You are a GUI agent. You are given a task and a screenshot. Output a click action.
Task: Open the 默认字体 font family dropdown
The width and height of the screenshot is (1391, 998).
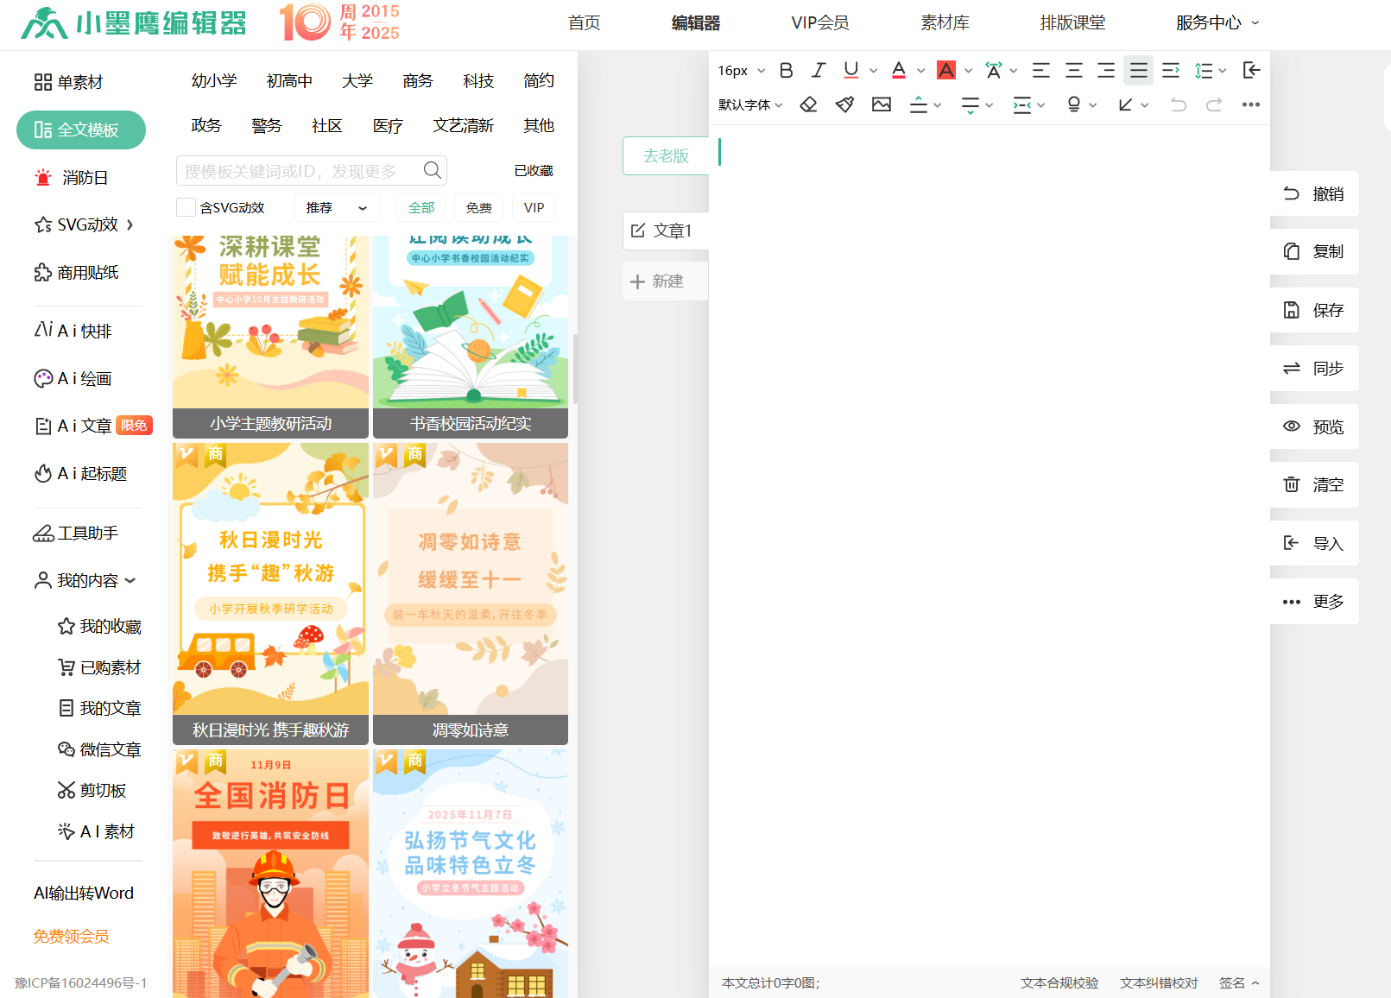pos(750,104)
